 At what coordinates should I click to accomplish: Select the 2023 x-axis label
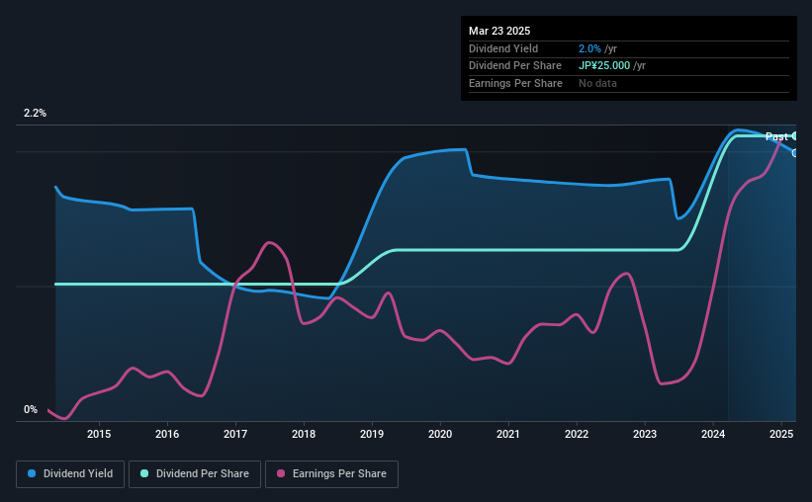click(x=645, y=434)
